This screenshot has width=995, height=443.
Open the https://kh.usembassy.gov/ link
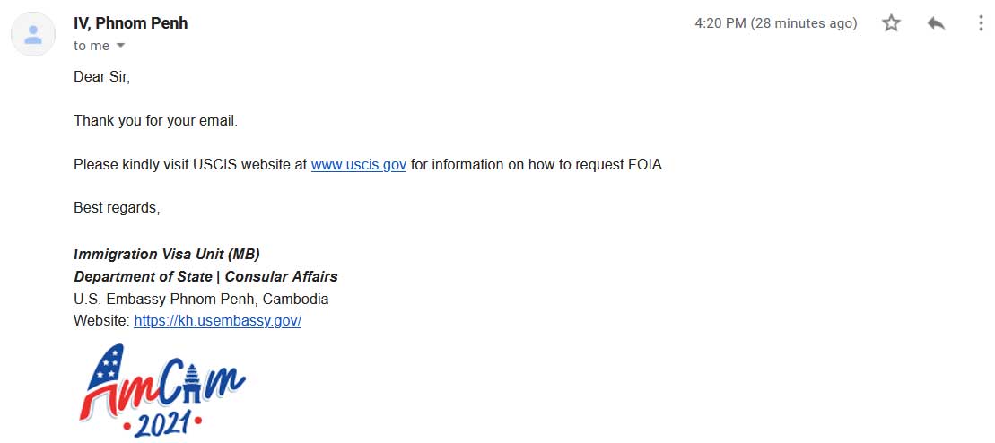218,320
